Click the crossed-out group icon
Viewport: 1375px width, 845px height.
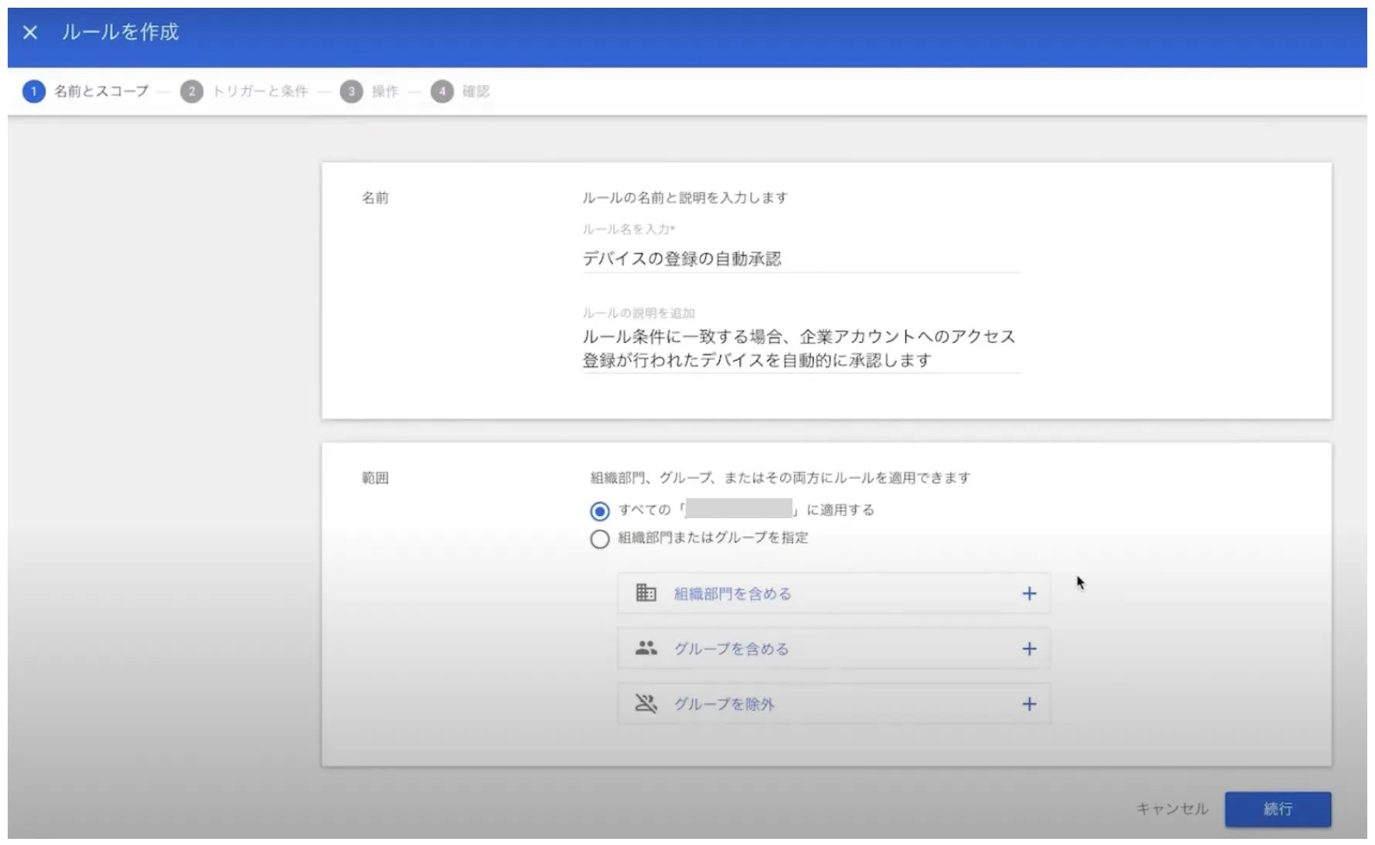646,704
